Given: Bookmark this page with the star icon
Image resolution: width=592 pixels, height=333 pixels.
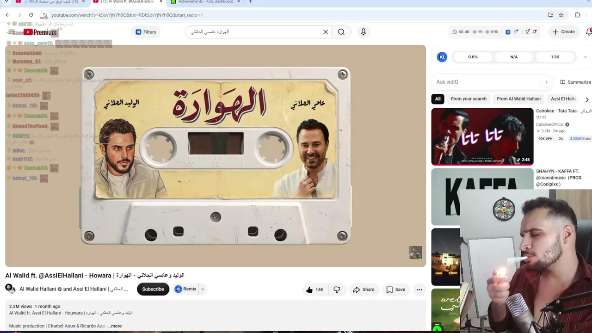Looking at the screenshot, I should click(x=561, y=15).
